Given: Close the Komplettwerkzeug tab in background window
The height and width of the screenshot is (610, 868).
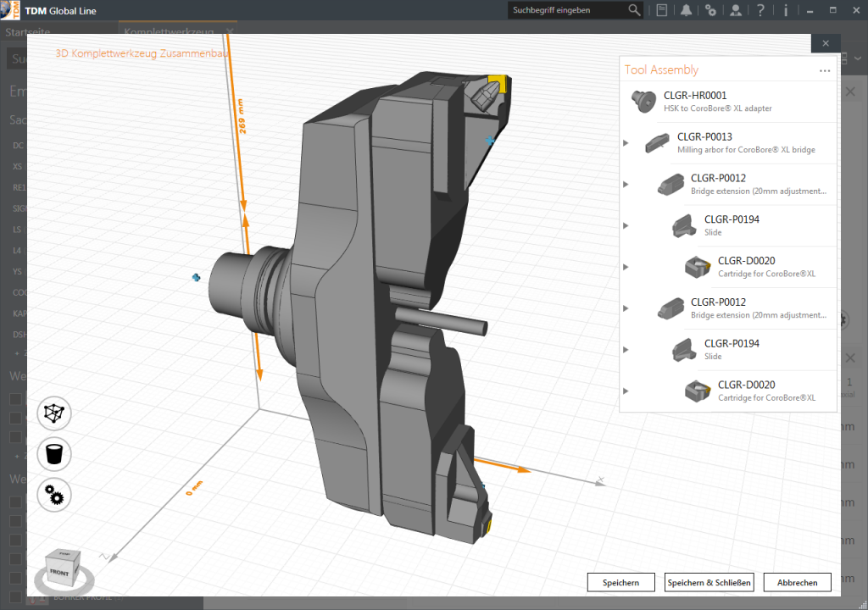Looking at the screenshot, I should 230,31.
